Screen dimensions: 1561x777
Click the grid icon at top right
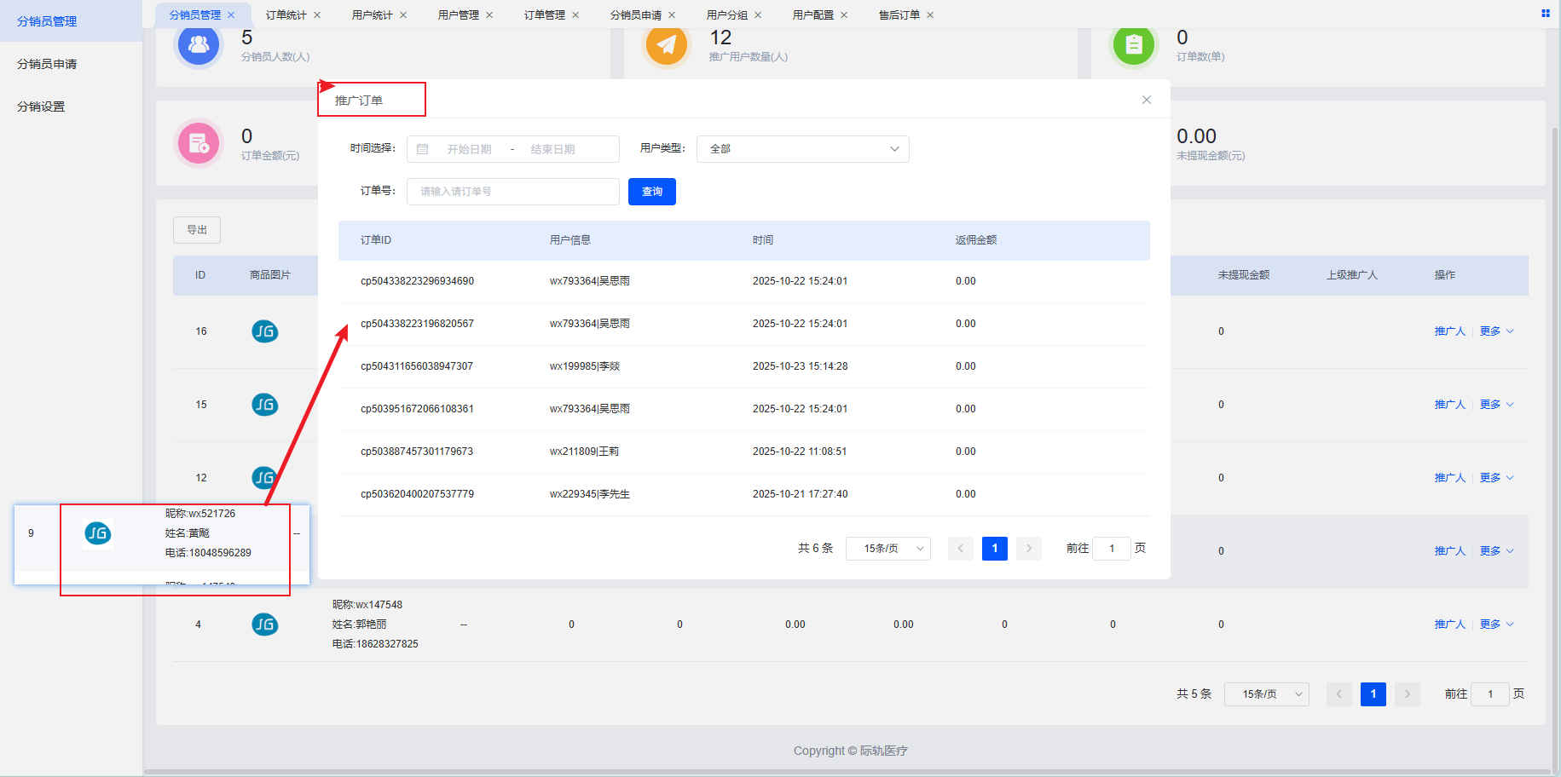[1545, 14]
